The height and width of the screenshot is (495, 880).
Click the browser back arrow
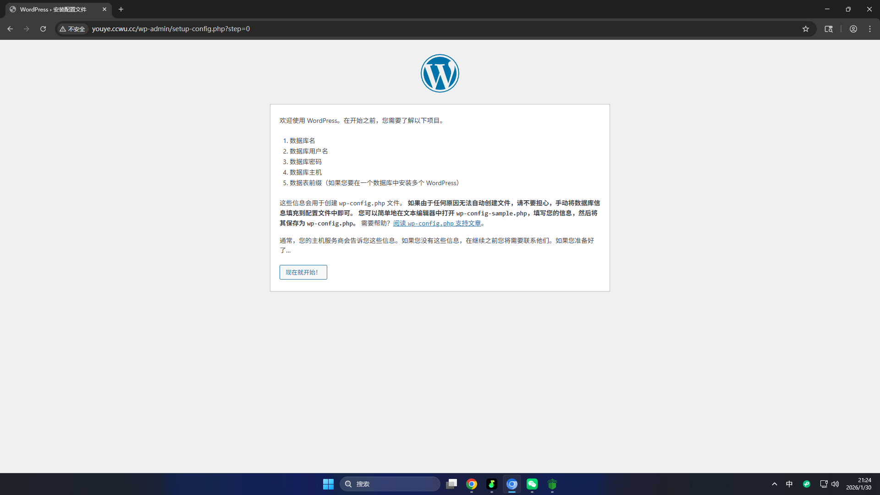point(10,29)
